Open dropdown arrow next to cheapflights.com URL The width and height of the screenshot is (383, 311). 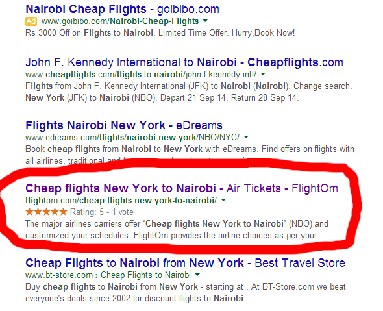tap(263, 74)
